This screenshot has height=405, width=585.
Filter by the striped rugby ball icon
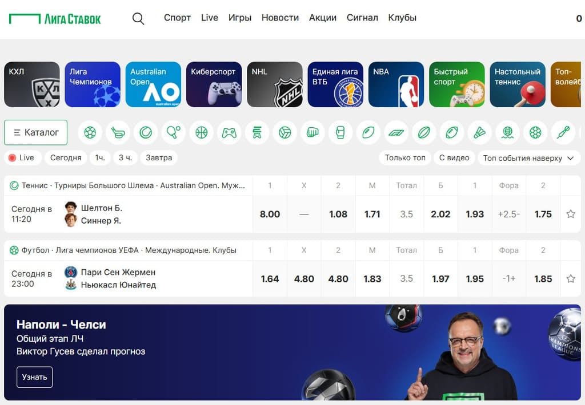coord(424,132)
